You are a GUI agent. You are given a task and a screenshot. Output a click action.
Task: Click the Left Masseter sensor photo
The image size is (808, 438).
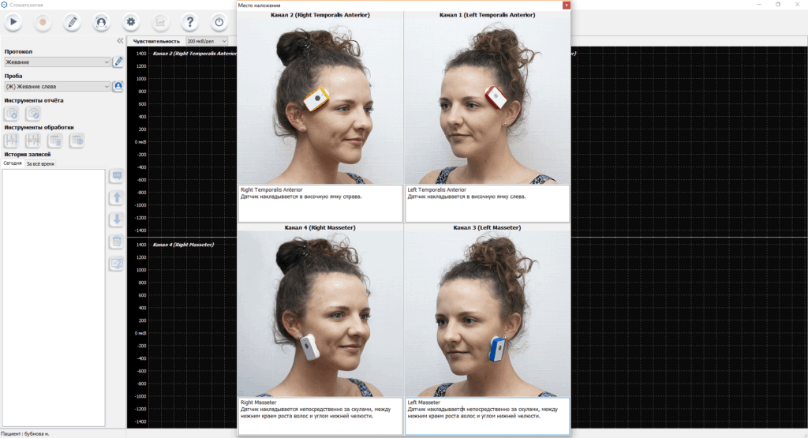point(487,314)
